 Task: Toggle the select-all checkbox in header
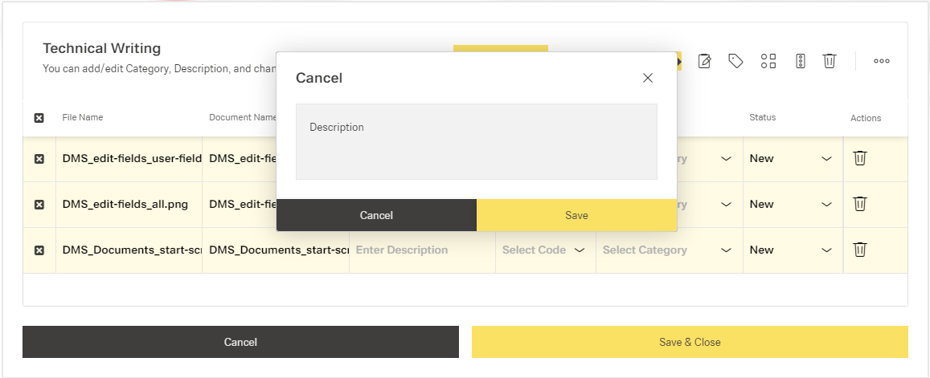(39, 118)
